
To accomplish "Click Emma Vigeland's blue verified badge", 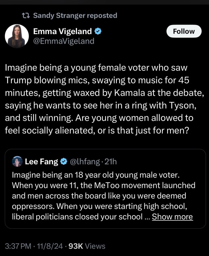I will tap(98, 31).
